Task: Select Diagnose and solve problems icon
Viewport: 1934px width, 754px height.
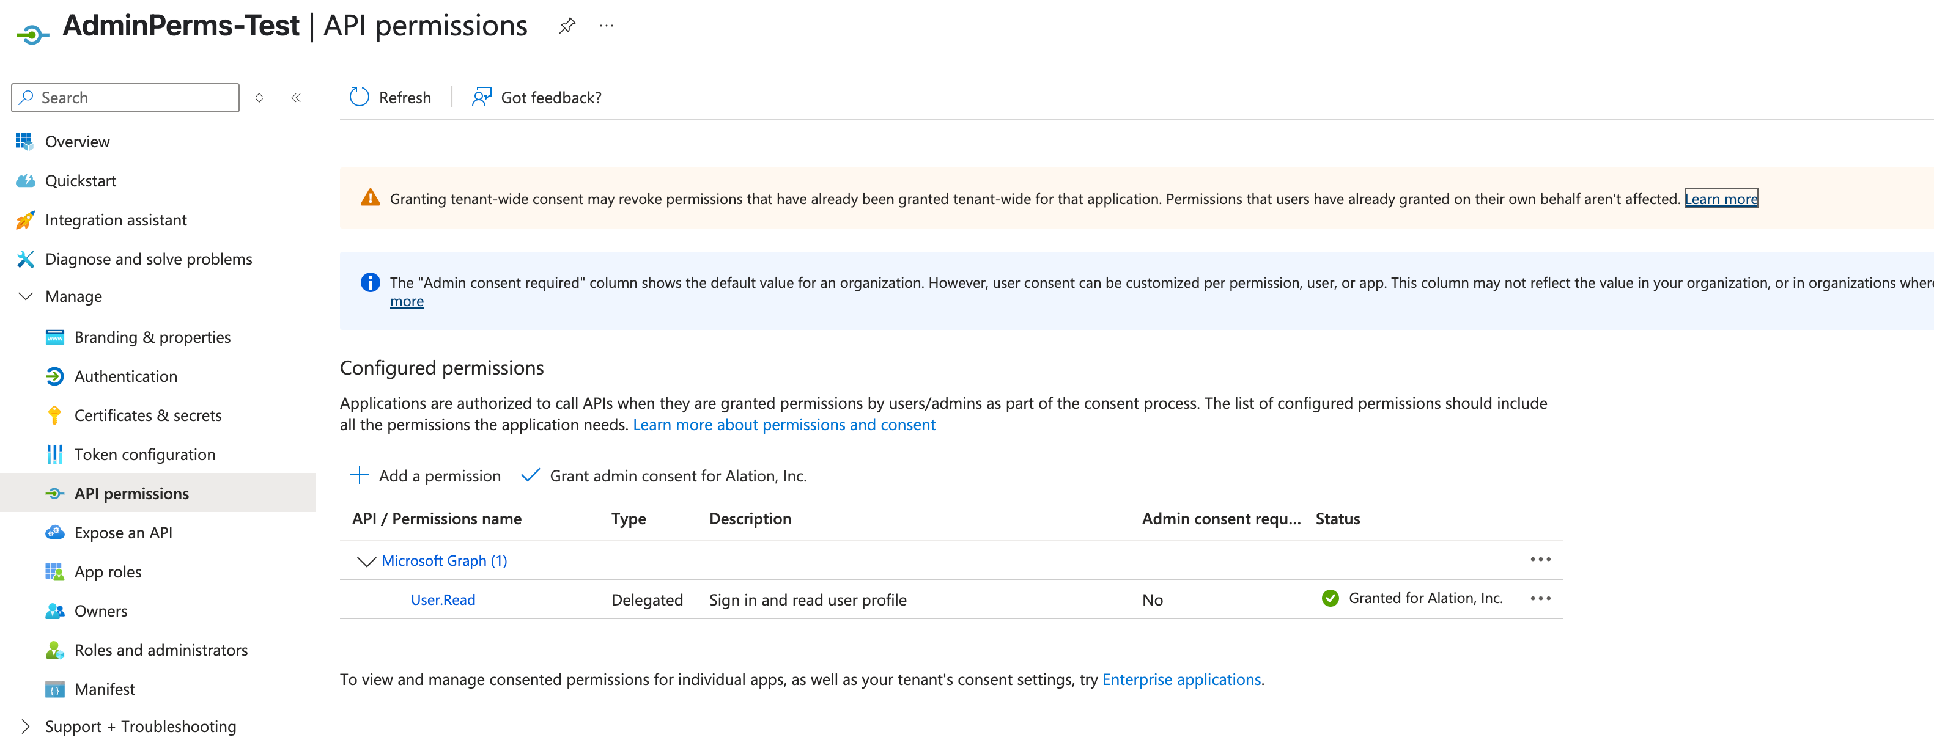Action: click(25, 259)
